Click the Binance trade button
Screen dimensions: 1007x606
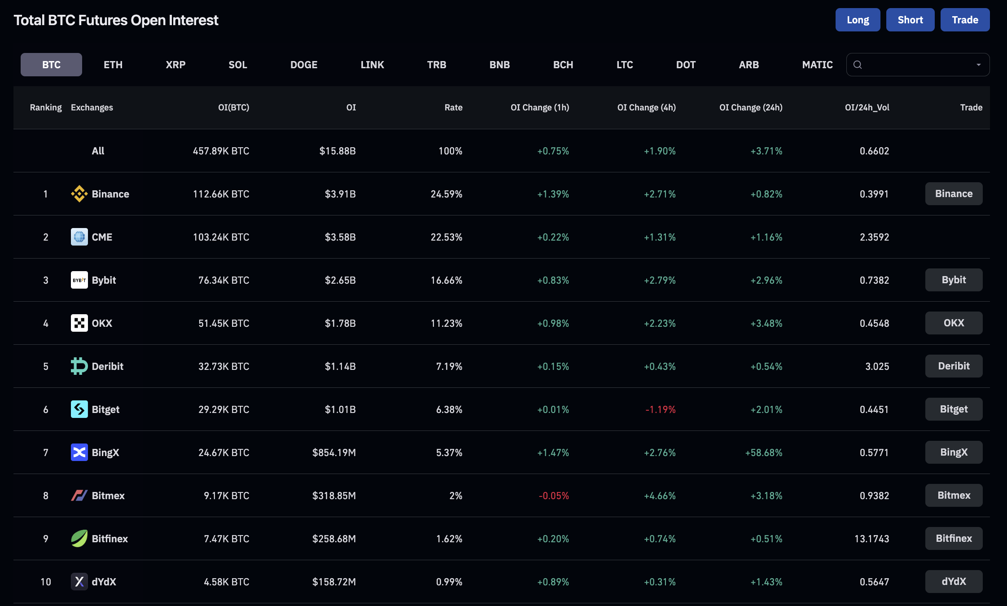point(954,194)
